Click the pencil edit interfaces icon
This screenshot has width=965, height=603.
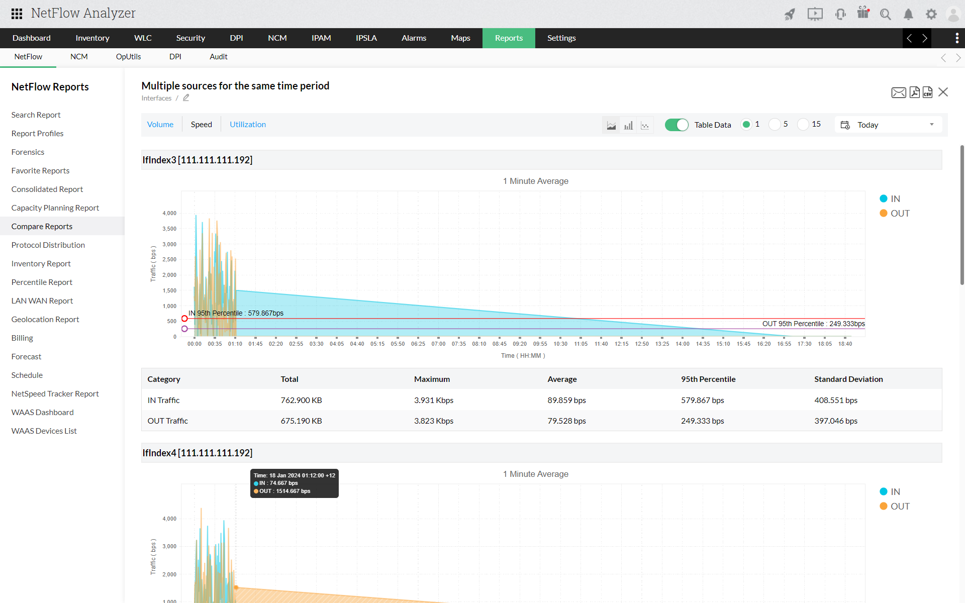point(186,98)
